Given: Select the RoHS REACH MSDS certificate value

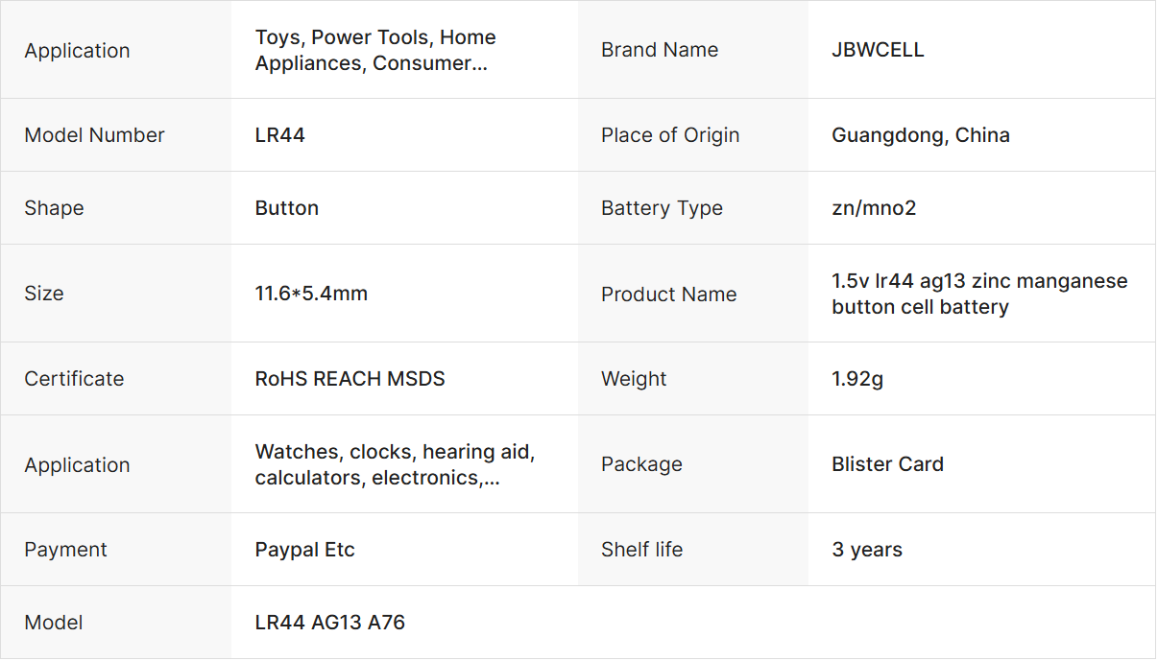Looking at the screenshot, I should tap(350, 379).
